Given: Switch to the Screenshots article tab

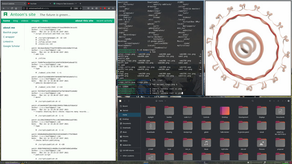Looking at the screenshot, I should coord(64,4).
